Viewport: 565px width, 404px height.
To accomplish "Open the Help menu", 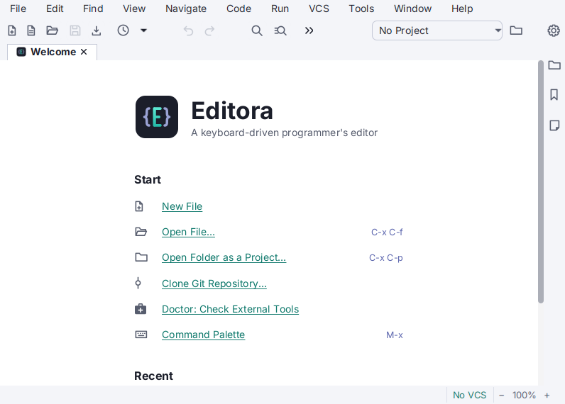I will 462,9.
